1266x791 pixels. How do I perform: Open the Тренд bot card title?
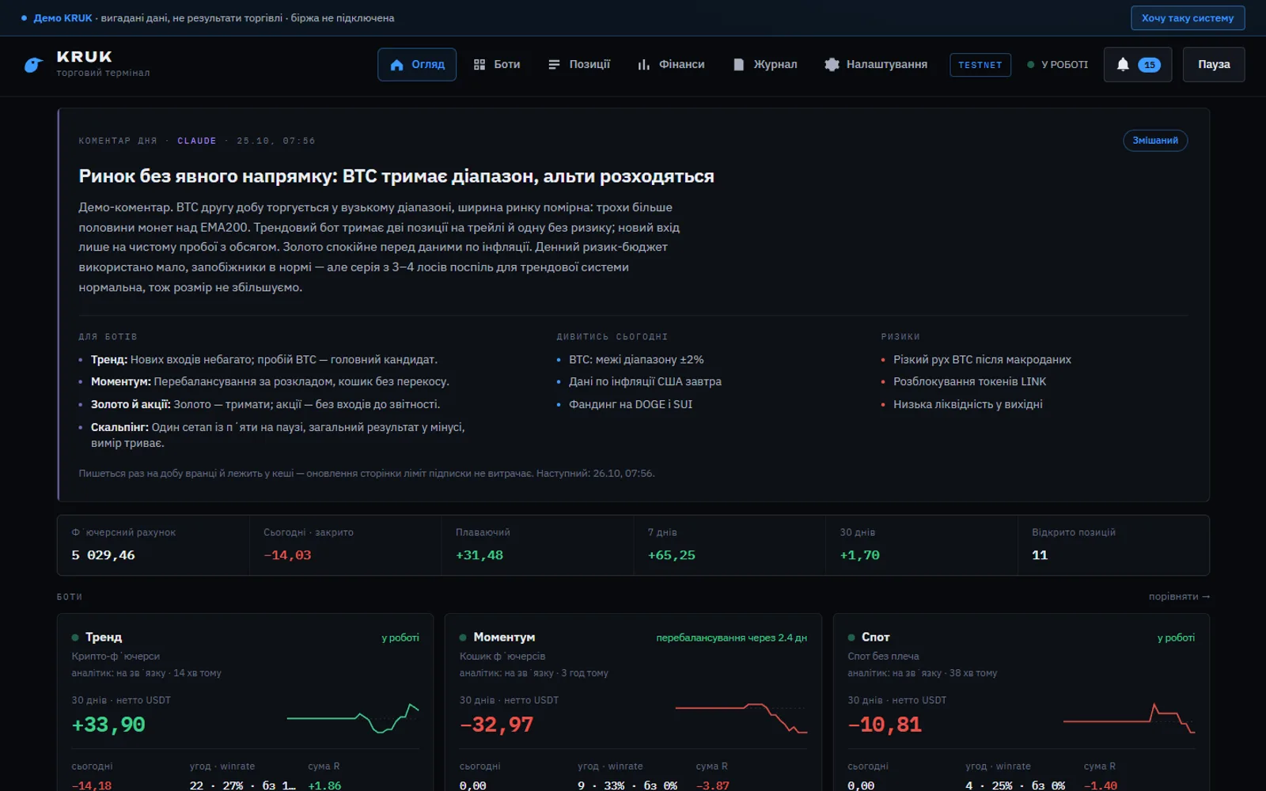pyautogui.click(x=104, y=638)
